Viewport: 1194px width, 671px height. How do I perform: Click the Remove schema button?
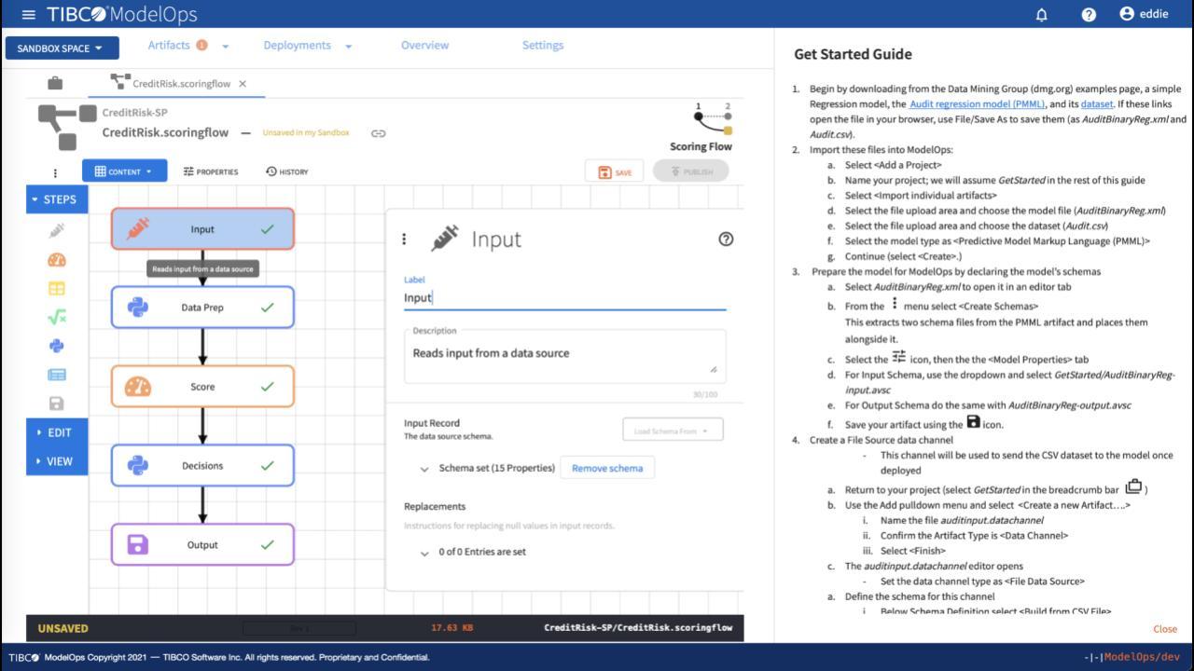coord(607,468)
